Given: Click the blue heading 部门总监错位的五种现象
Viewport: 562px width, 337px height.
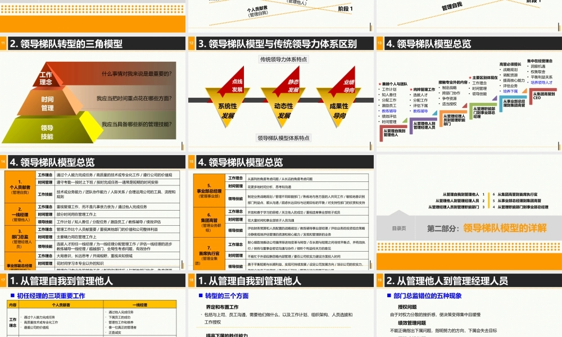Looking at the screenshot, I should click(x=428, y=296).
